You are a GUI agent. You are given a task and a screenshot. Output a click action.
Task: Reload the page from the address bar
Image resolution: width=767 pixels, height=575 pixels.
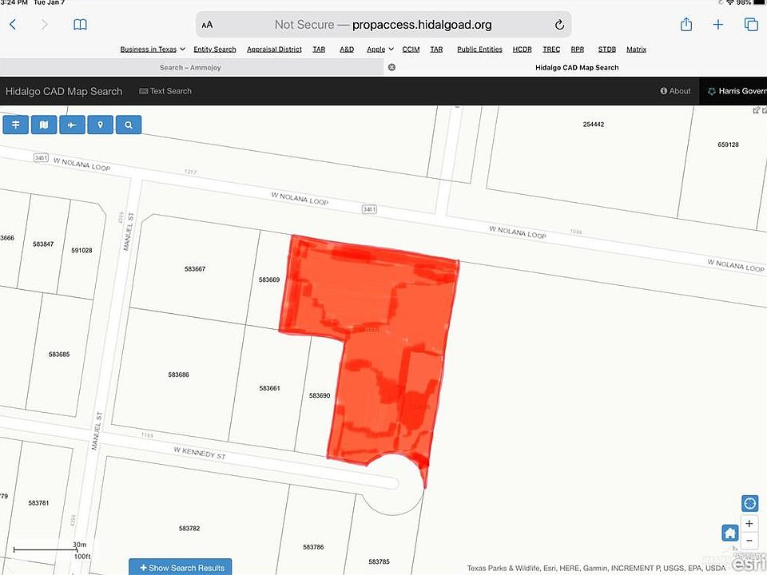tap(559, 25)
